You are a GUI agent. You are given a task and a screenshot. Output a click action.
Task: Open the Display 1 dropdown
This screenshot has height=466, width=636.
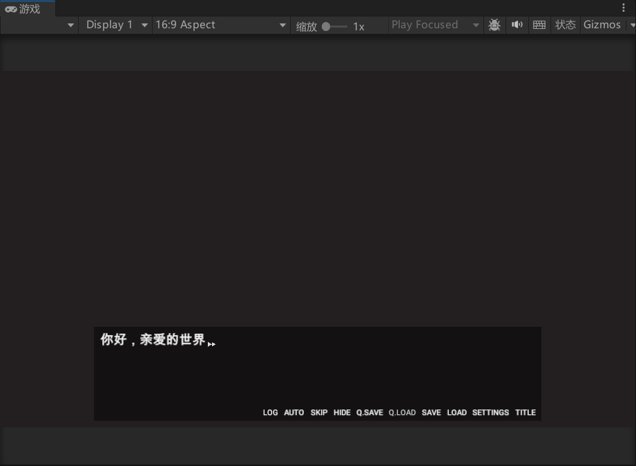[x=115, y=25]
